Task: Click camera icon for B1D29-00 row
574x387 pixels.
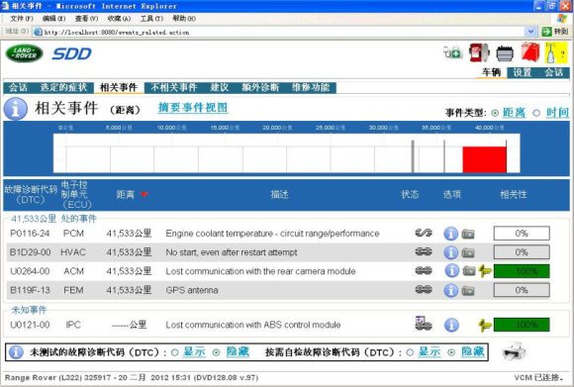Action: (x=468, y=252)
